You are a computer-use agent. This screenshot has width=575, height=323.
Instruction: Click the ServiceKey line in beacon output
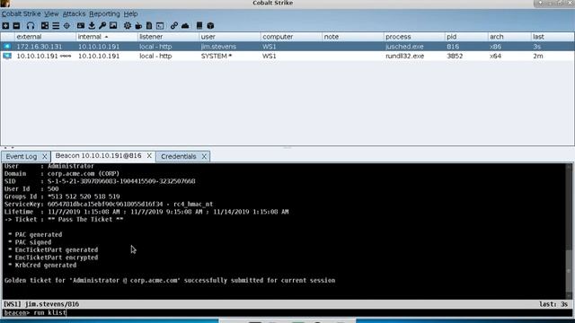[x=109, y=204]
